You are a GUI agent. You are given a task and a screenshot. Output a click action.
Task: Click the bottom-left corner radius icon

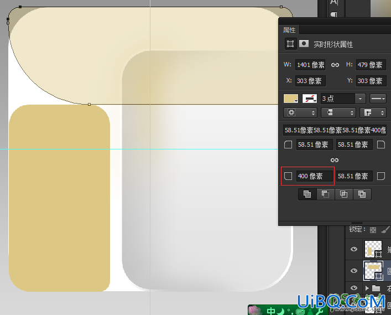coord(288,176)
